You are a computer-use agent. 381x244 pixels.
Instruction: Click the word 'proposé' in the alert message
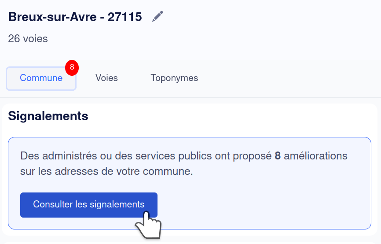point(255,156)
